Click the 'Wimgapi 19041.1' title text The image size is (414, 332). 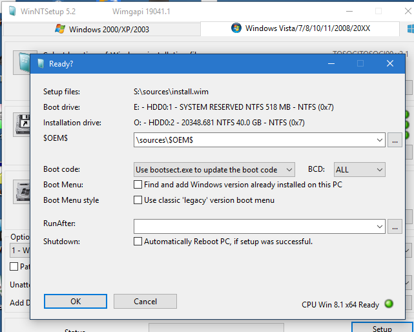[x=141, y=12]
